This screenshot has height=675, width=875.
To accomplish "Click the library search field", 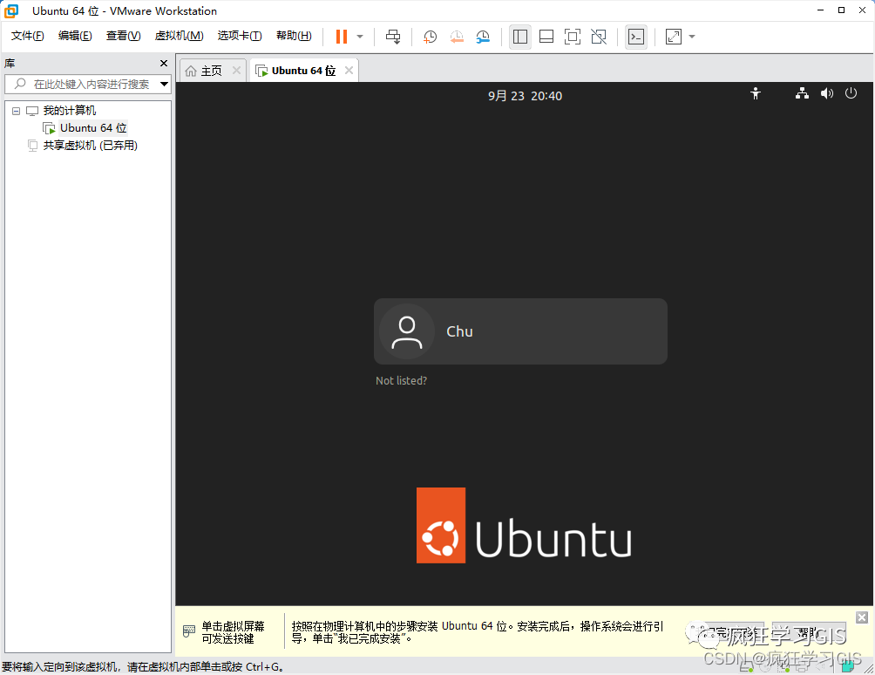I will 86,85.
